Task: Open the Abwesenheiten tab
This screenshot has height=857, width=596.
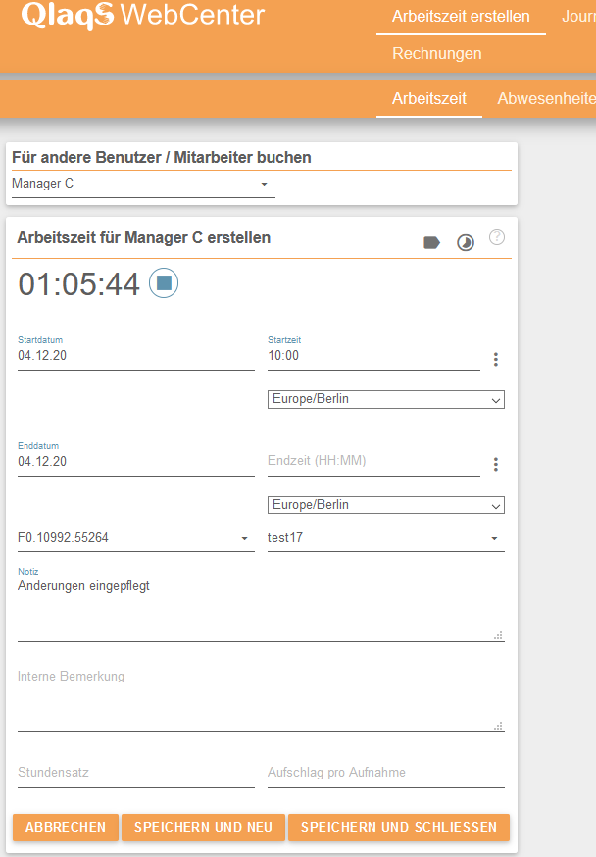Action: [x=546, y=99]
